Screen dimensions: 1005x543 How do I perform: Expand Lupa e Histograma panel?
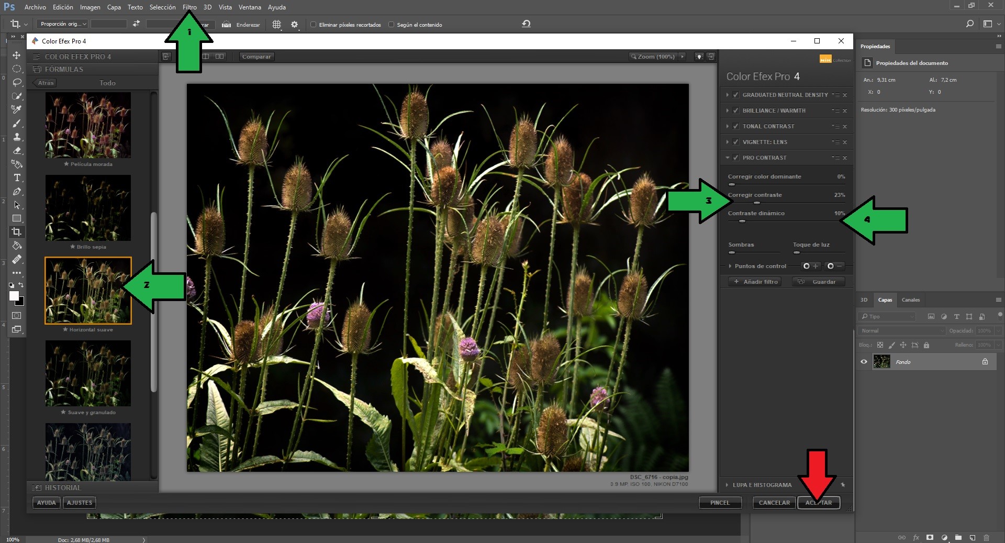727,485
